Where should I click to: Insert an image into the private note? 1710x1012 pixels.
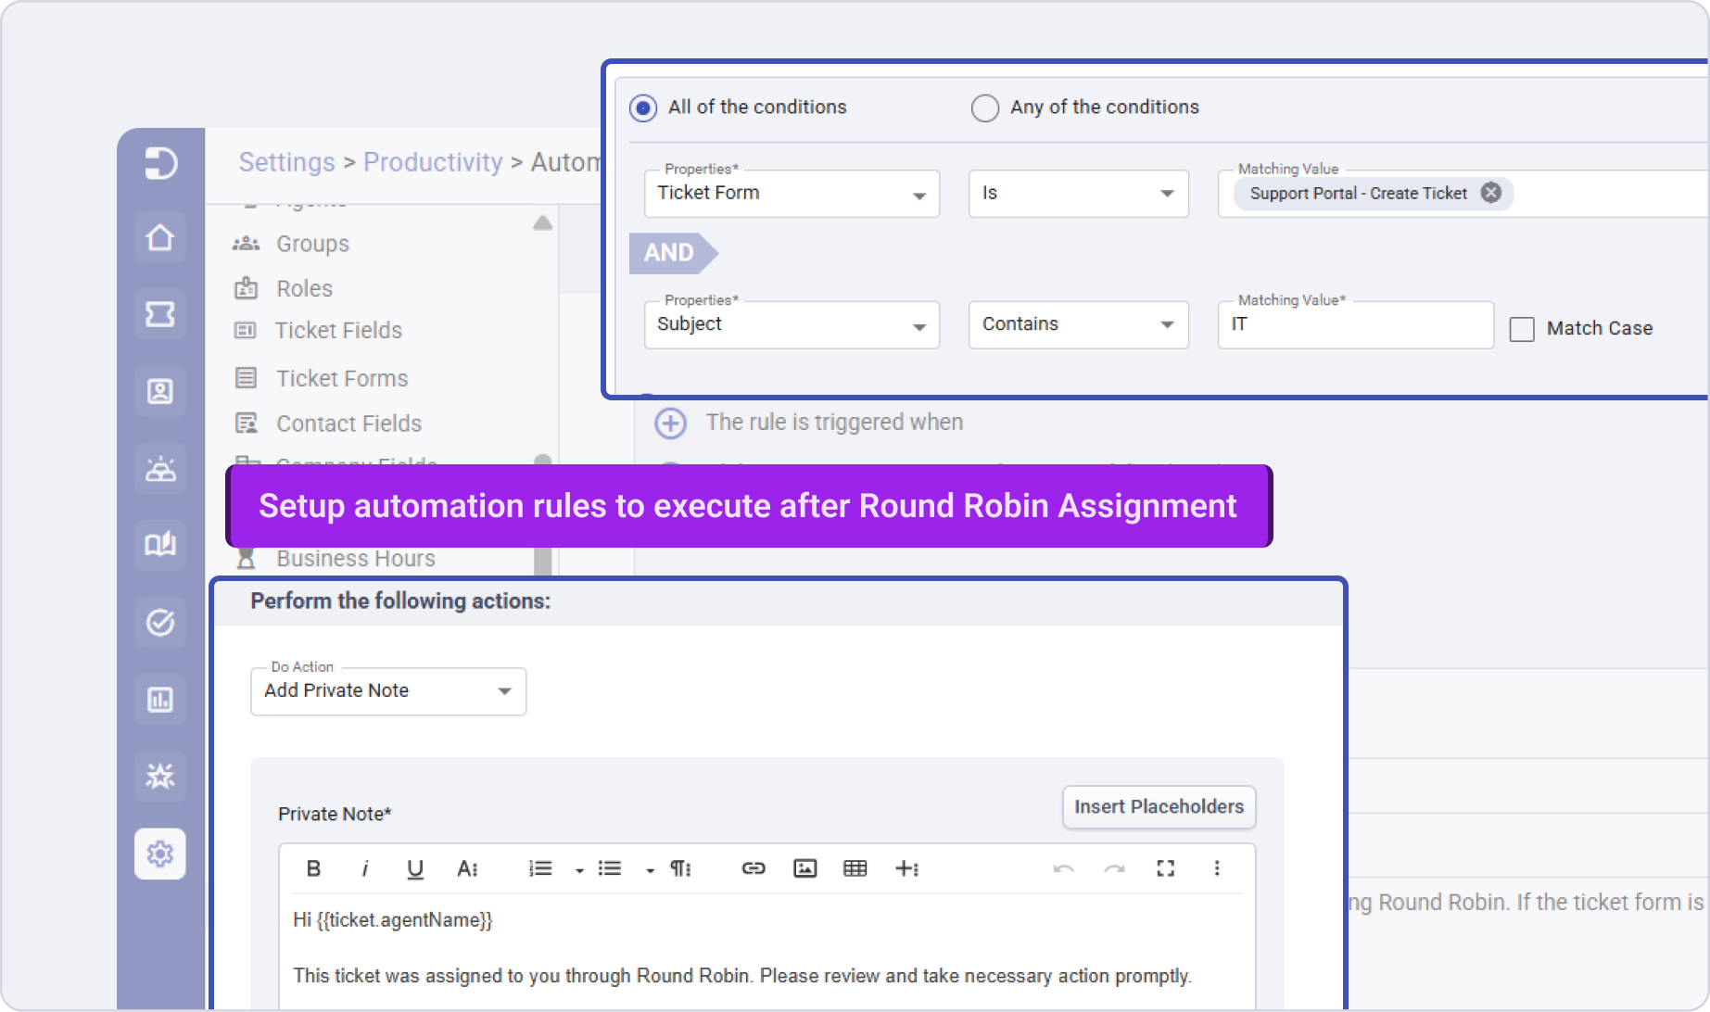pos(805,868)
